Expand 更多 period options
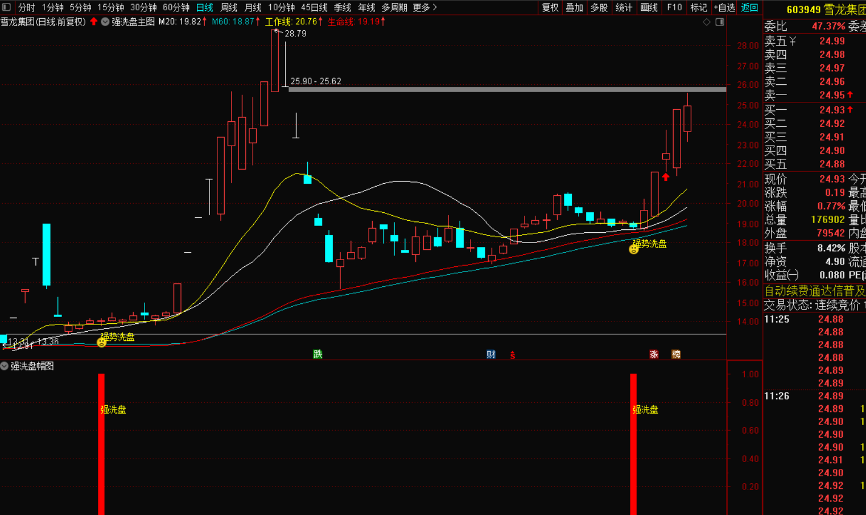This screenshot has height=515, width=866. (x=424, y=7)
